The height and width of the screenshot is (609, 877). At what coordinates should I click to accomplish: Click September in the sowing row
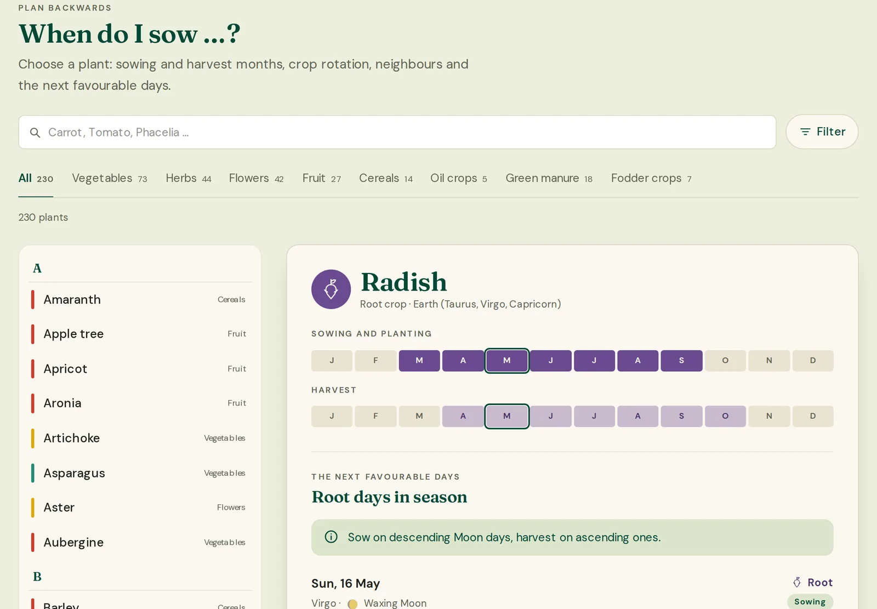click(681, 361)
